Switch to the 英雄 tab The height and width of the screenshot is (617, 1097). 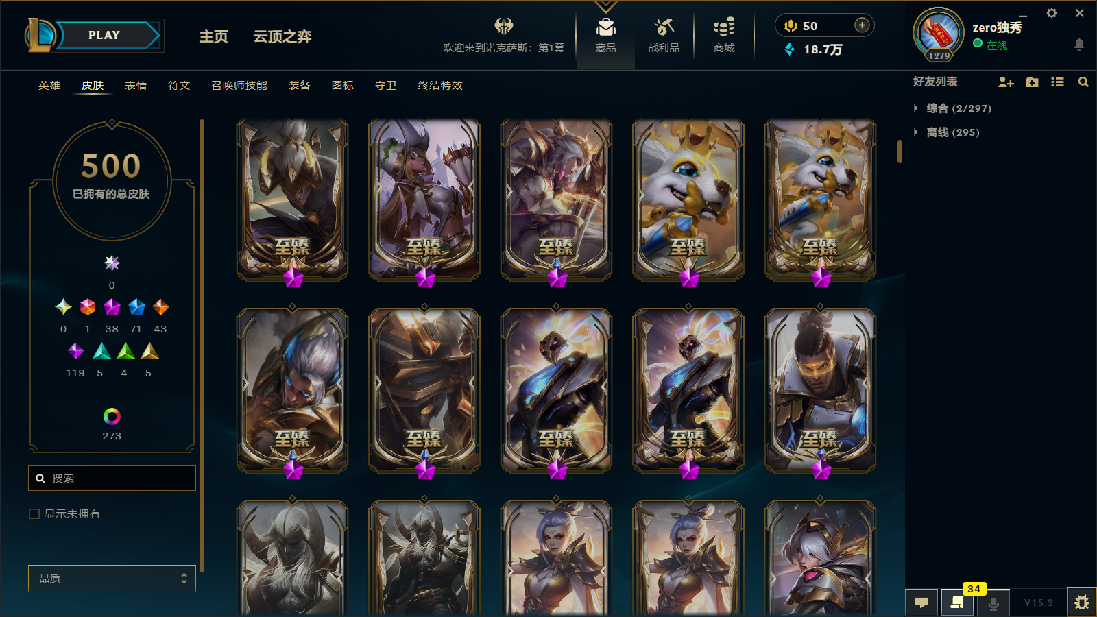[49, 86]
